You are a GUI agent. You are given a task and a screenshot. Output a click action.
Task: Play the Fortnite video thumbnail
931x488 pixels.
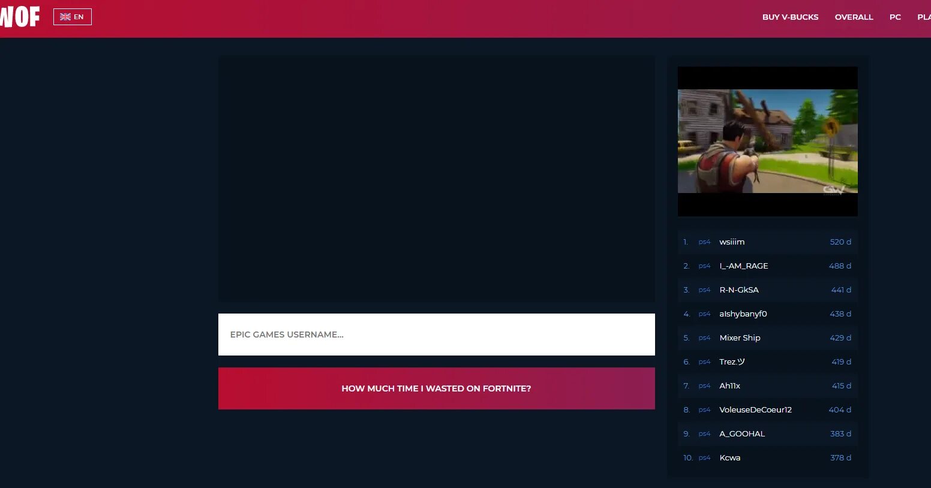tap(768, 141)
